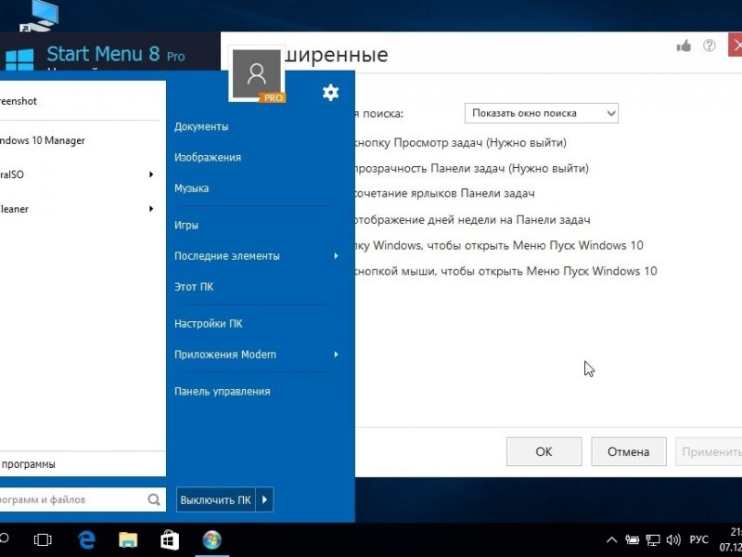Open help via the question mark icon
This screenshot has width=742, height=557.
pos(709,45)
